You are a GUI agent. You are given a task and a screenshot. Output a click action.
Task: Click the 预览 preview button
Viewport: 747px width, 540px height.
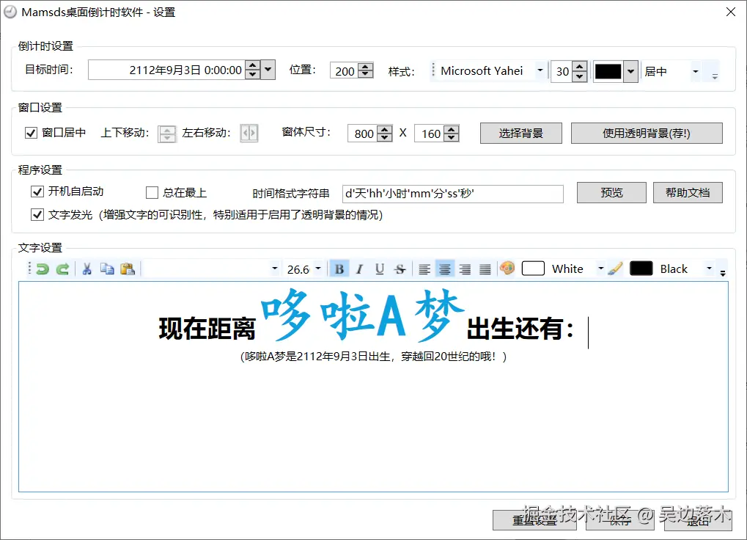611,192
